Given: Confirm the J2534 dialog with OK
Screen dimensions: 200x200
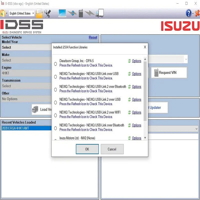Looking at the screenshot, I should pos(87,149).
